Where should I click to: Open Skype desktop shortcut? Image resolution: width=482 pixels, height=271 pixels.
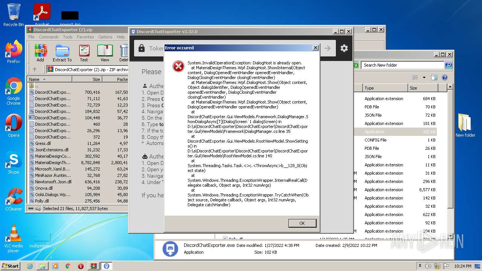tap(14, 163)
